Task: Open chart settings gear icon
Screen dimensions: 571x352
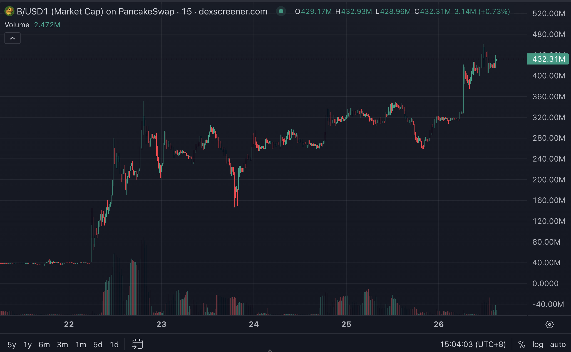Action: coord(549,324)
